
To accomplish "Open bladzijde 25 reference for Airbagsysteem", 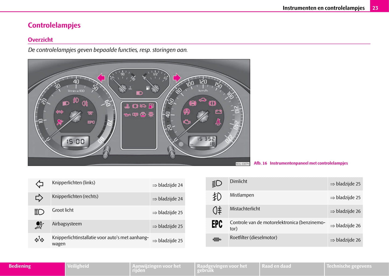I will pos(167,226).
